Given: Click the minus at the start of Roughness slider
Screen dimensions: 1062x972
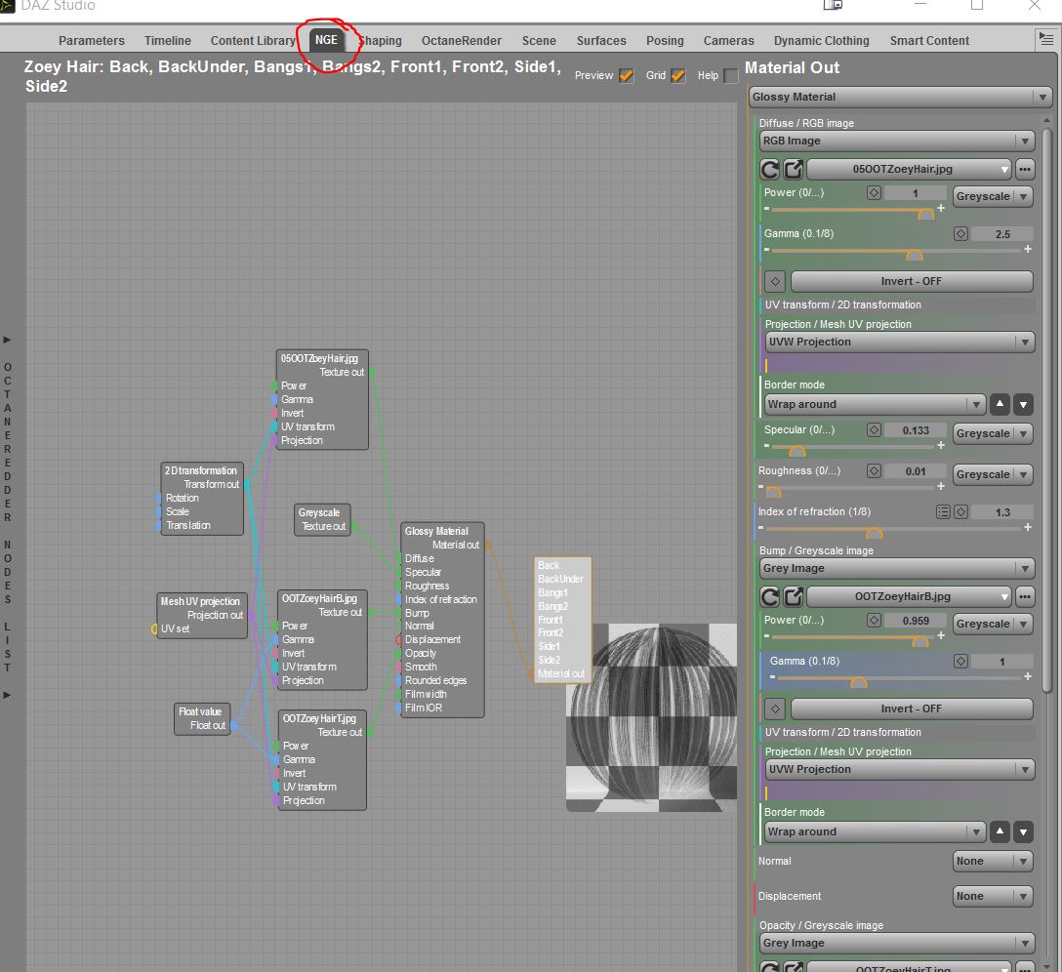Looking at the screenshot, I should (x=760, y=486).
